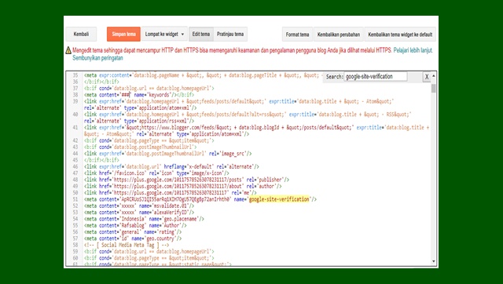The width and height of the screenshot is (503, 284).
Task: Click 'x-default' hreflang on line 46
Action: [200, 166]
